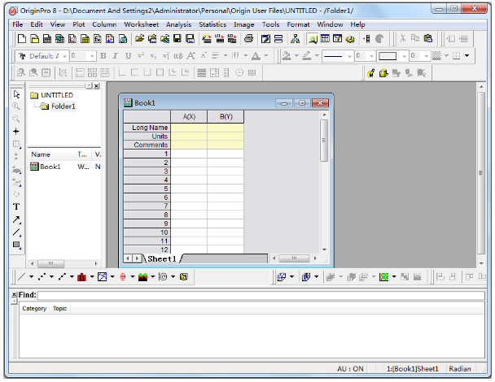Expand the column chart plot type dropdown
Screen dimensions: 495x382
pos(92,277)
